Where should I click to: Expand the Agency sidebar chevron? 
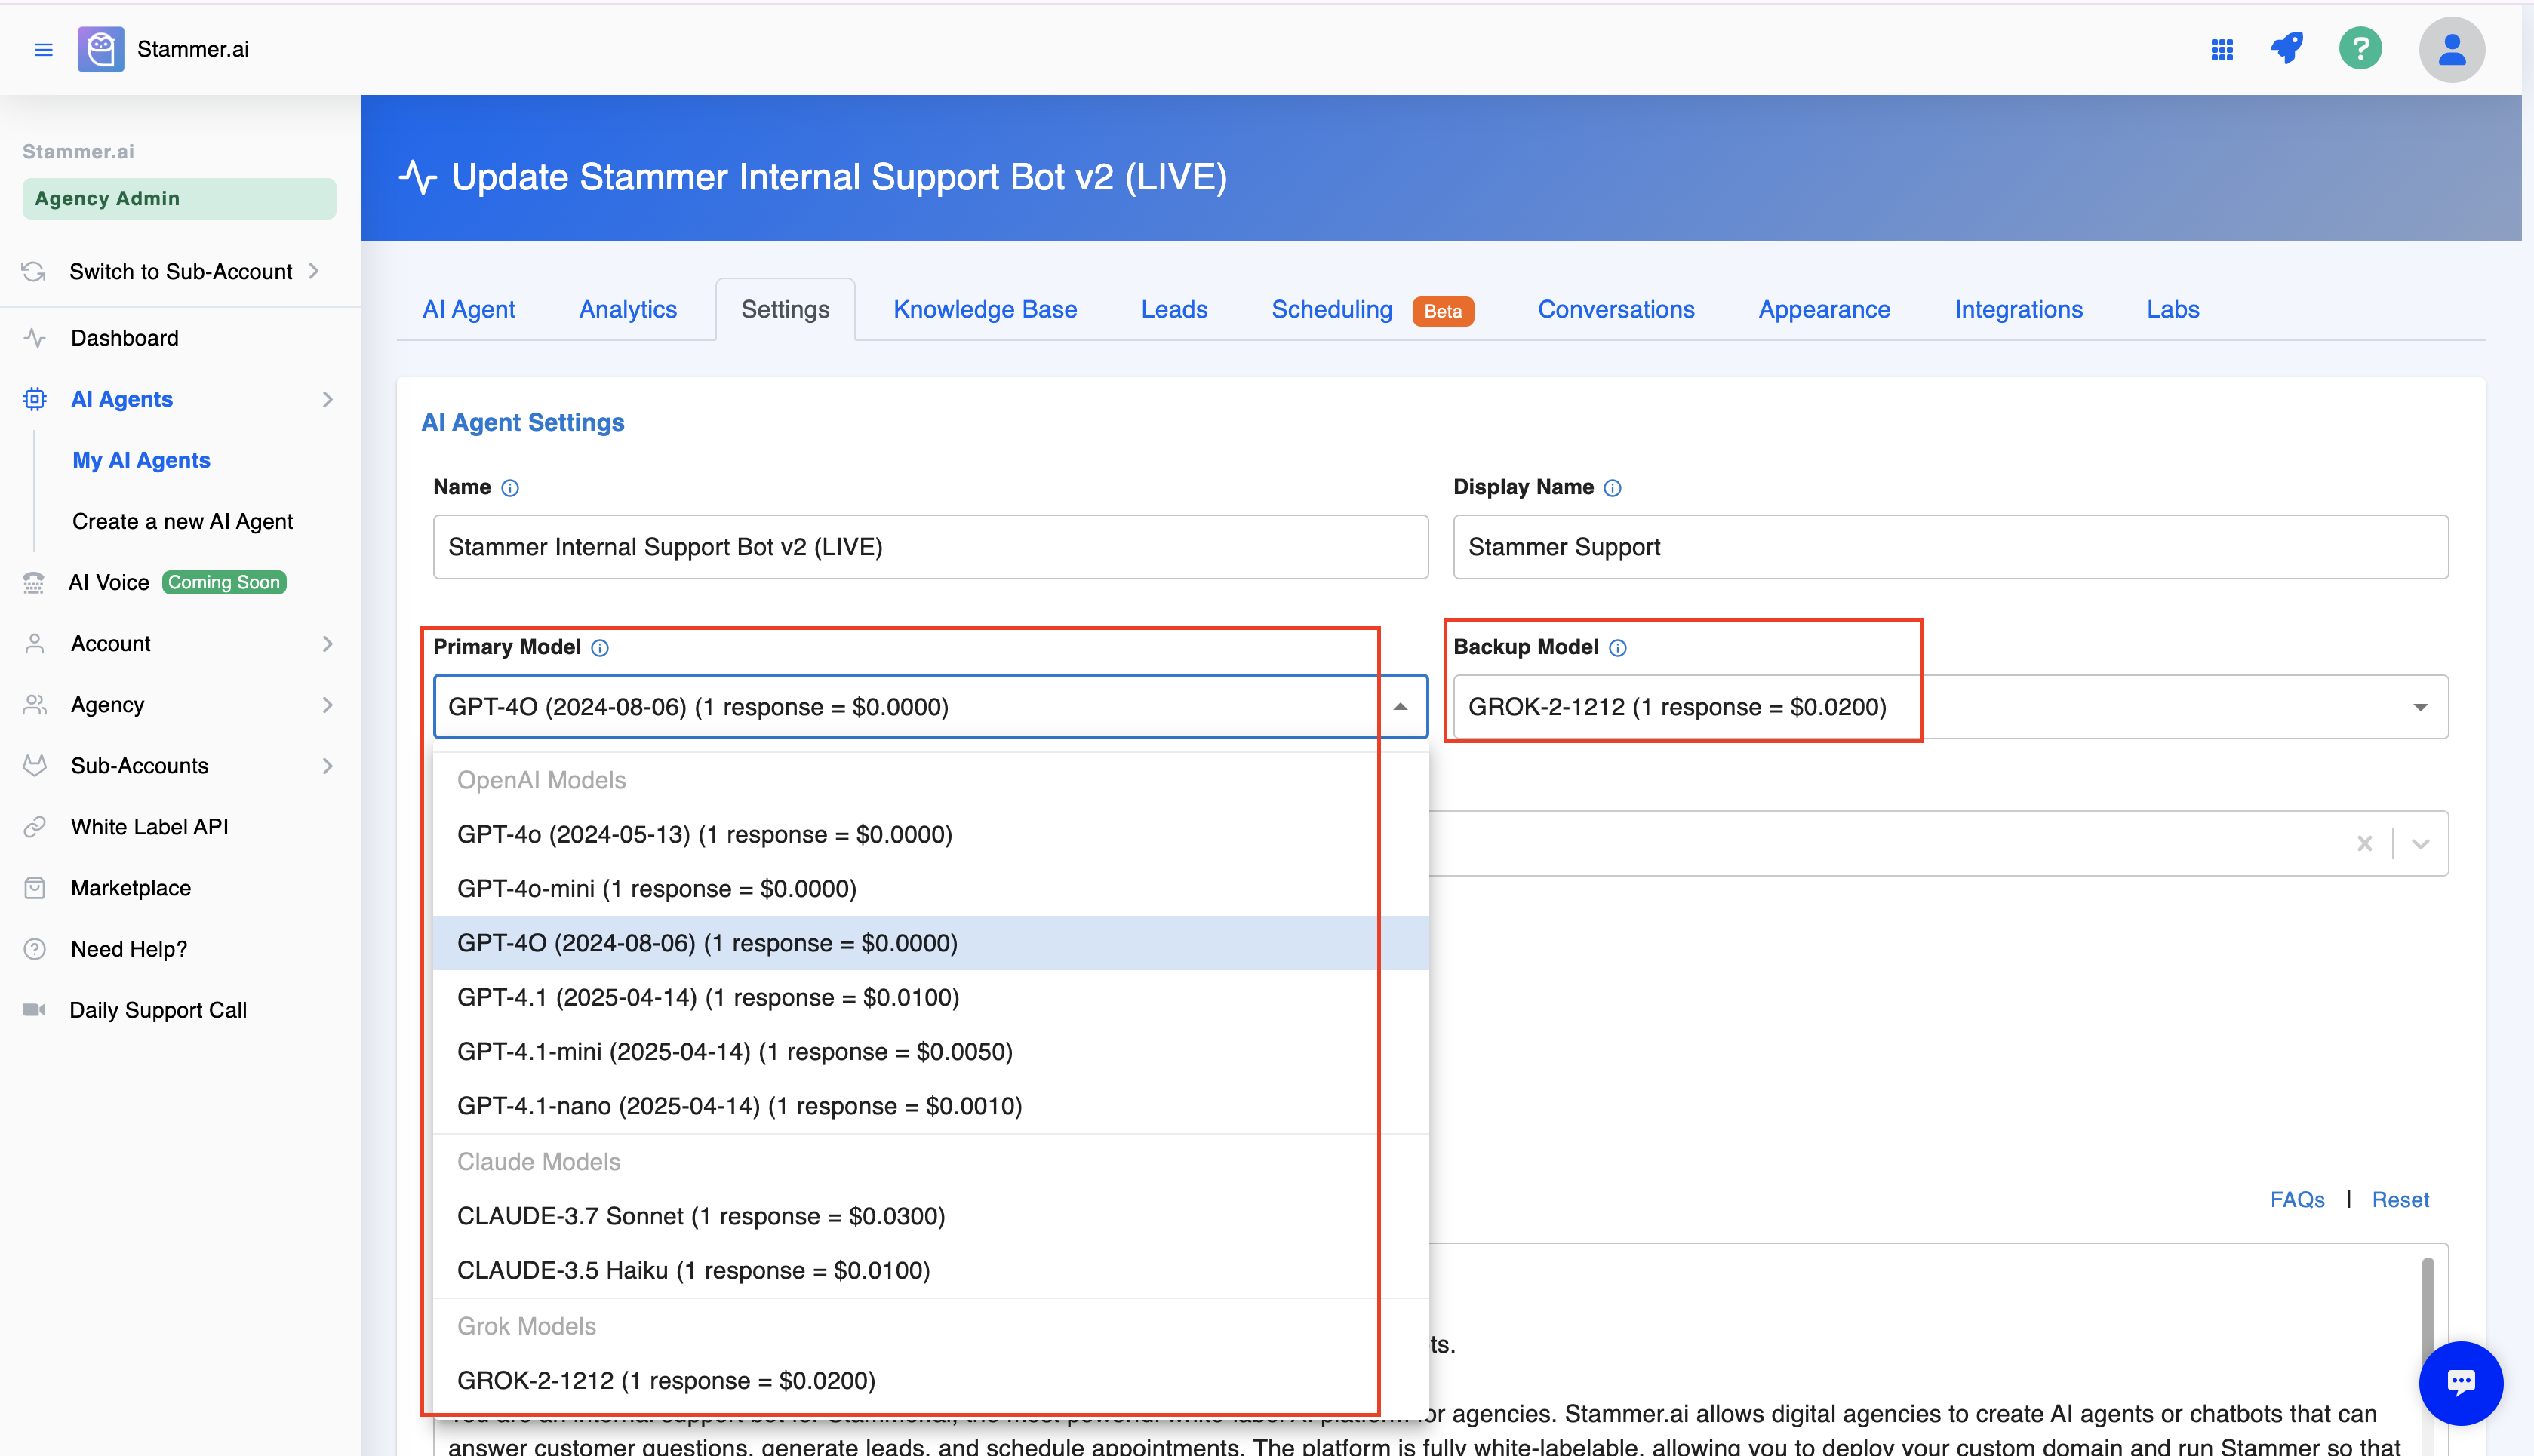328,704
